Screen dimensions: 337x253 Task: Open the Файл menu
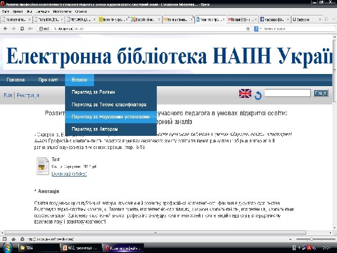[5, 11]
